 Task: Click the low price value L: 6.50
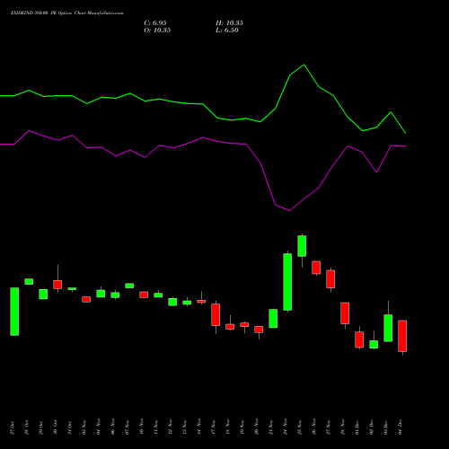coord(227,31)
